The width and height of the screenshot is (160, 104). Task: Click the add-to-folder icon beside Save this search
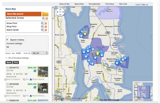45,14
